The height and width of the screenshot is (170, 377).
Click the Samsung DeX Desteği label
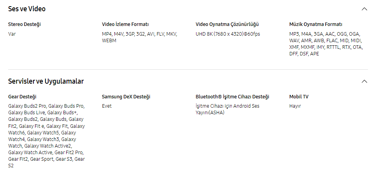[x=126, y=97]
